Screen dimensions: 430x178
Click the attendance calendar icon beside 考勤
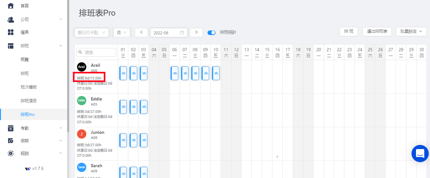pos(11,128)
